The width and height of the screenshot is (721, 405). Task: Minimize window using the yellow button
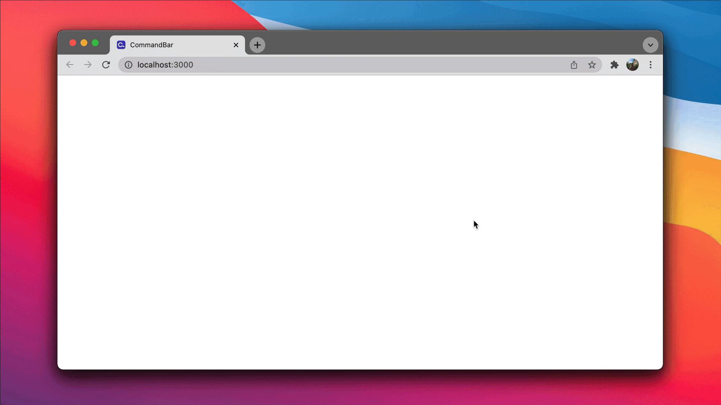click(84, 43)
